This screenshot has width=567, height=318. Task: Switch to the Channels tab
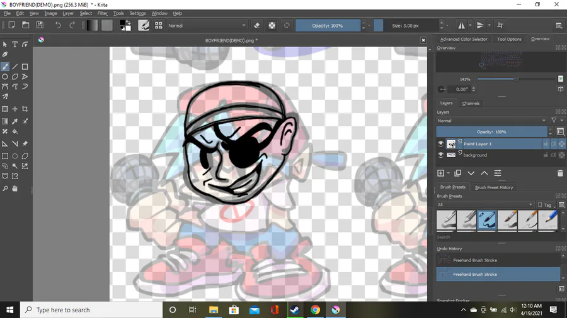[471, 104]
